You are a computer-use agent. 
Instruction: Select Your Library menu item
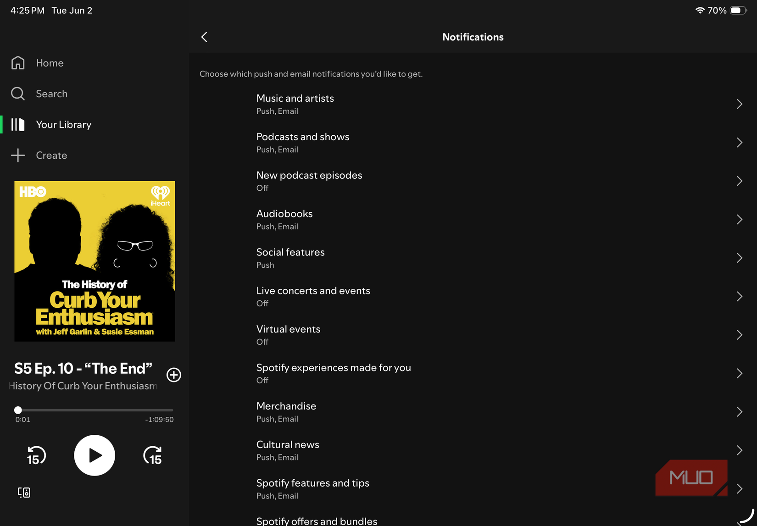click(x=63, y=124)
